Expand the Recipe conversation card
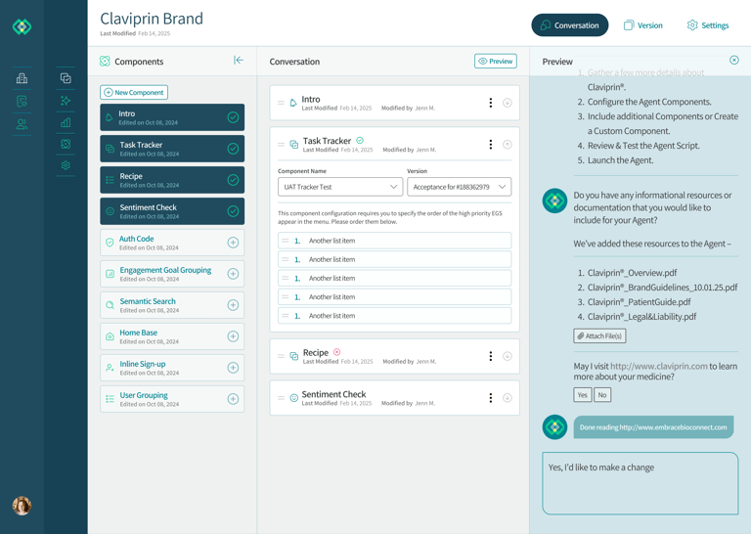 508,356
